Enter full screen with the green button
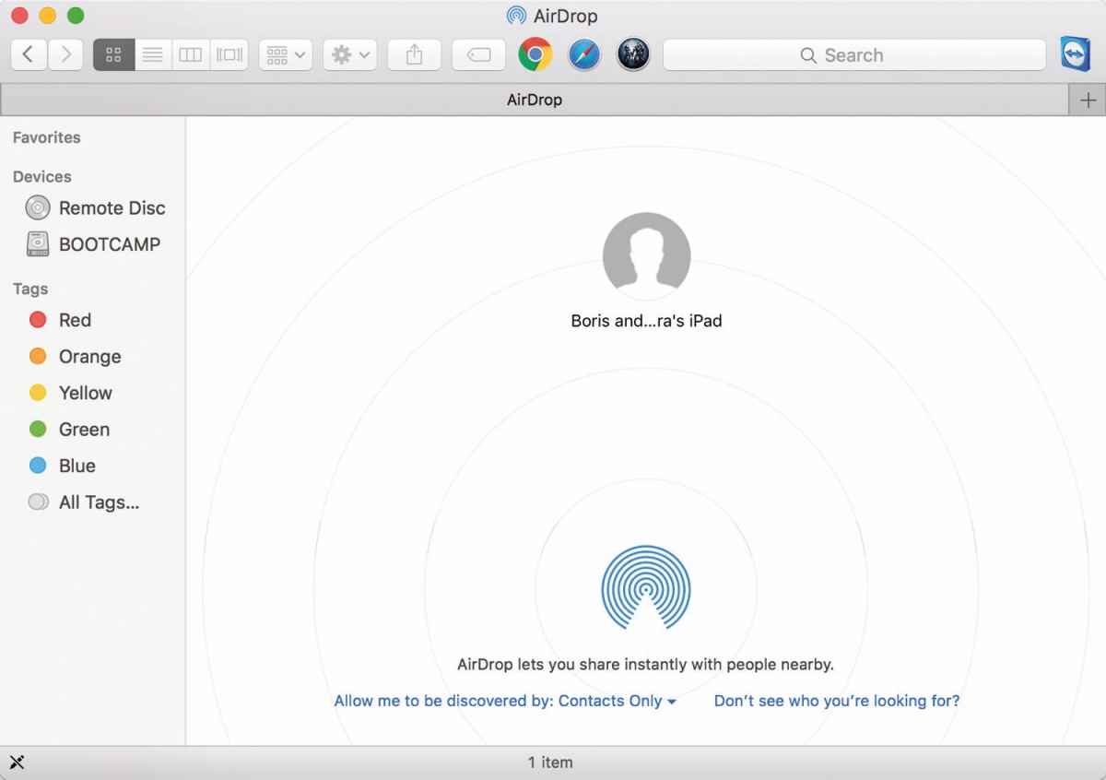Screen dimensions: 1106x780 76,16
